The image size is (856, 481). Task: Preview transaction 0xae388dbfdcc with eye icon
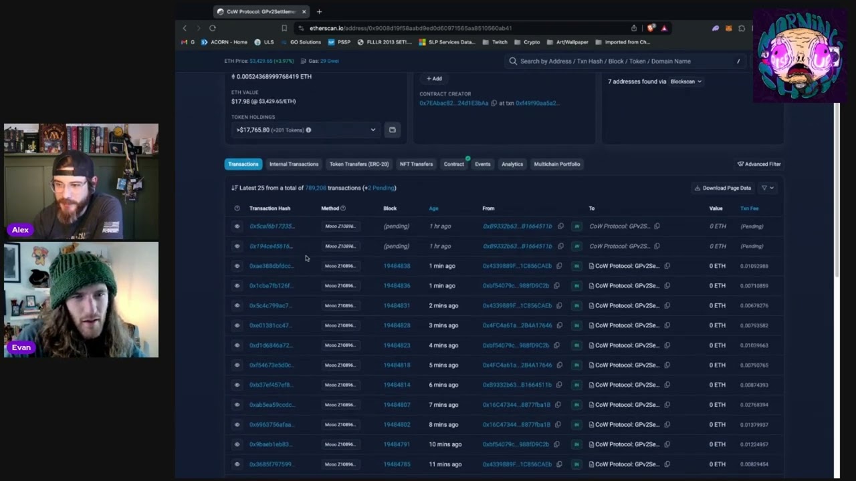(237, 266)
